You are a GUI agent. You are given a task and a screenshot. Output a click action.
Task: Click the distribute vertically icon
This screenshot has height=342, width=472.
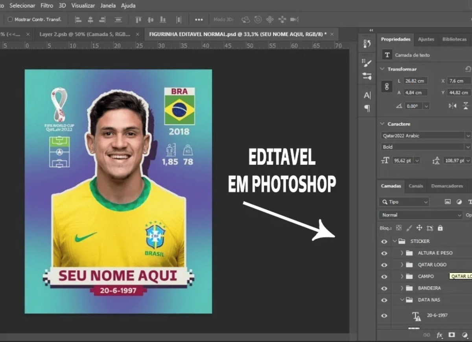pyautogui.click(x=118, y=19)
